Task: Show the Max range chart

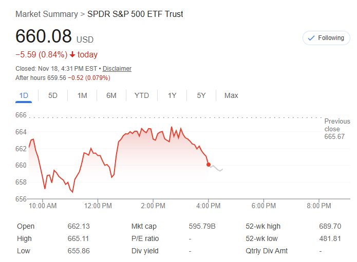Action: click(x=231, y=95)
